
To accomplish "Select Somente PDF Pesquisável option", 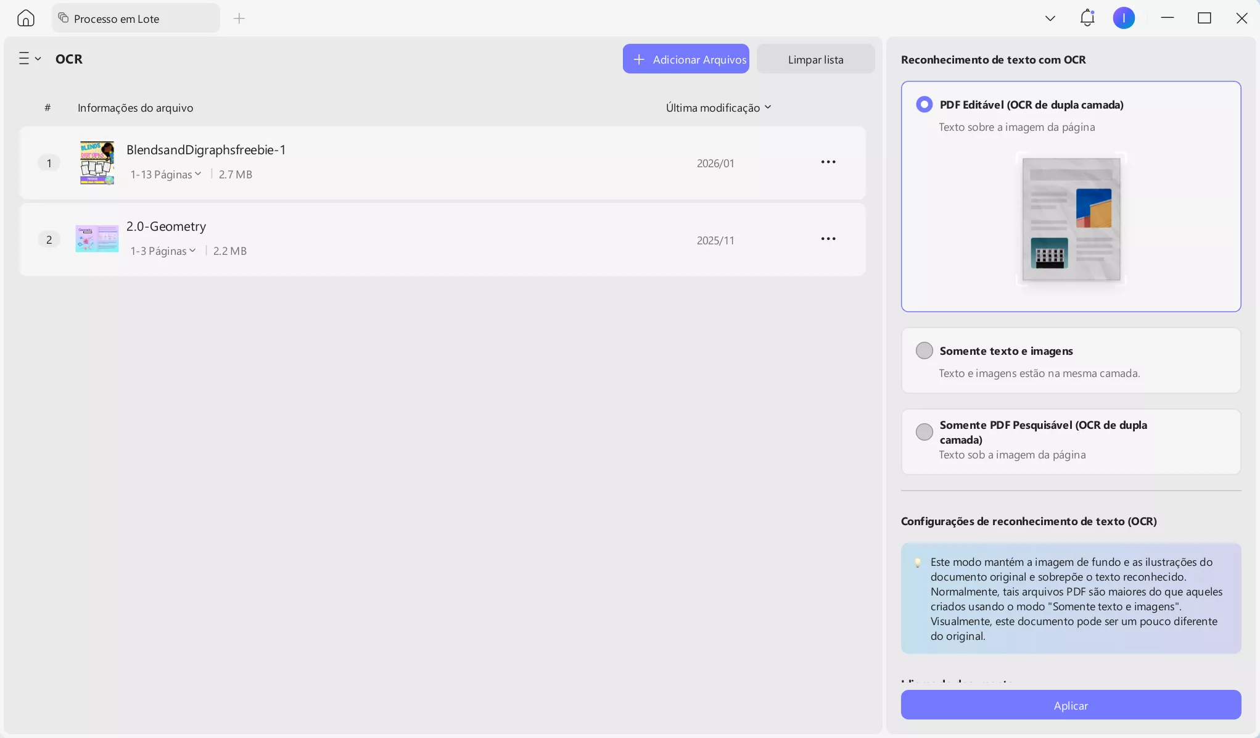I will click(x=924, y=432).
